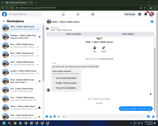Select the Messenger | Facebook tab
The image size is (158, 126).
19,3
